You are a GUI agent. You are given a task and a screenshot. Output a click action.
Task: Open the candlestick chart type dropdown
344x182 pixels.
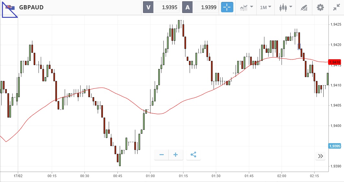click(285, 7)
